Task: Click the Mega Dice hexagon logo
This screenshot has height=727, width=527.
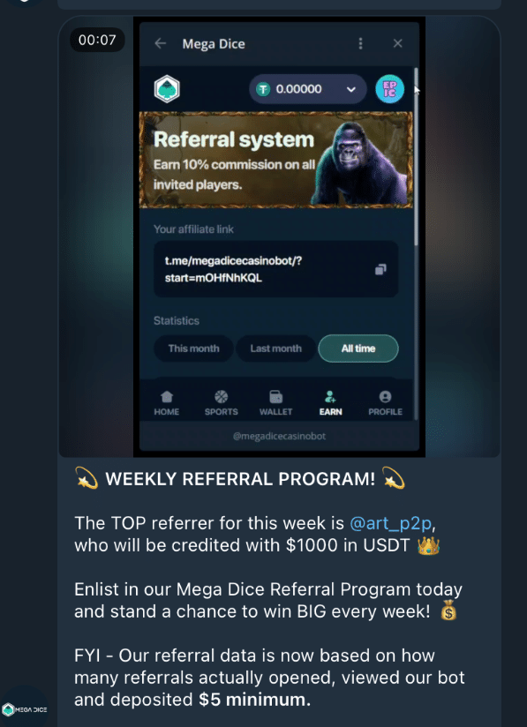Action: [167, 88]
